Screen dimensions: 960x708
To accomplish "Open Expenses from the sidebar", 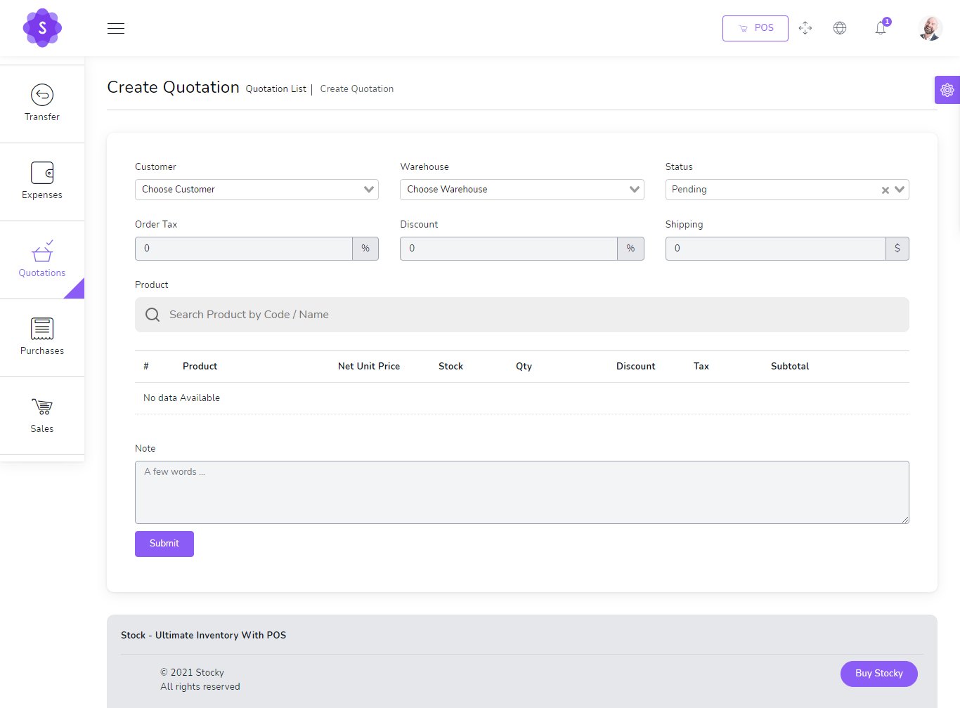I will 42,182.
